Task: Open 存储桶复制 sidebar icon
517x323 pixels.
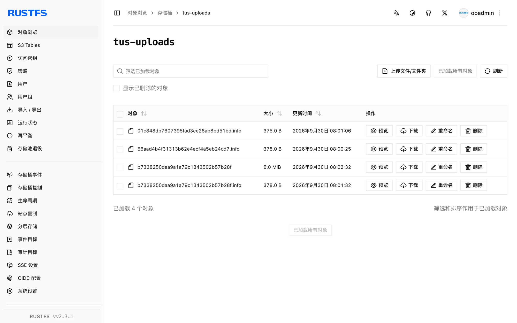Action: tap(10, 188)
